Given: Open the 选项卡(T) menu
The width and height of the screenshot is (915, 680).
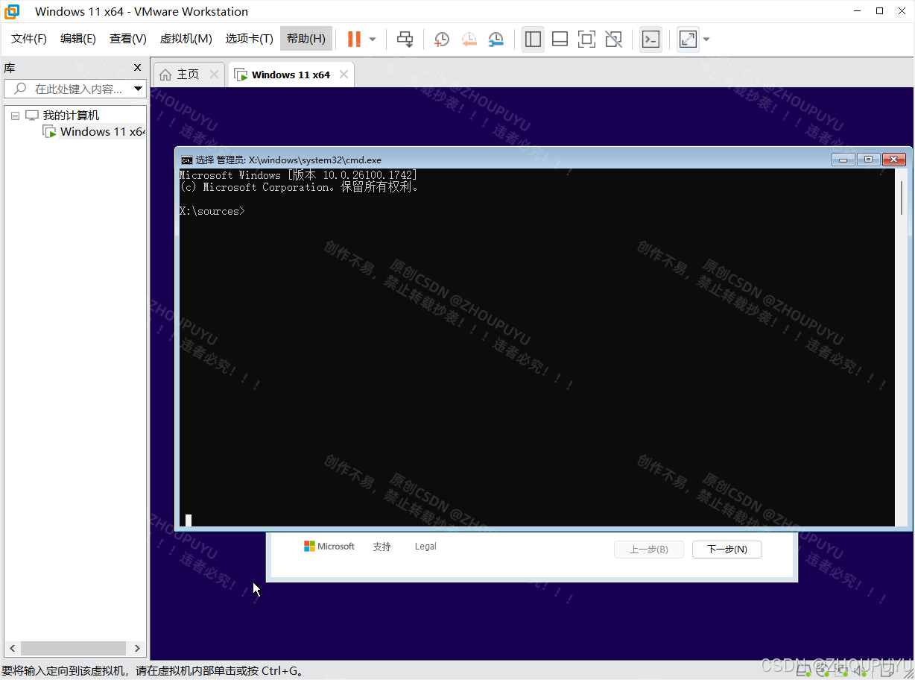Looking at the screenshot, I should pyautogui.click(x=249, y=39).
